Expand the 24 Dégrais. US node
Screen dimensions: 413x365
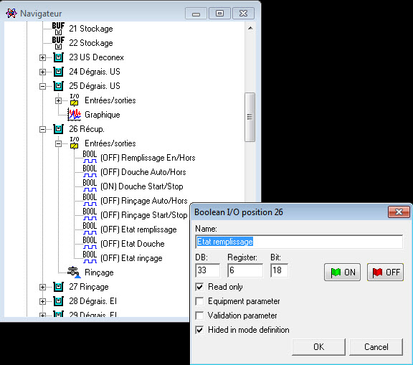(x=42, y=72)
